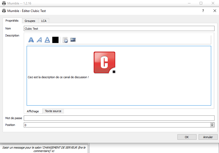Close the Éditer Clubic Test dialog
Viewport: 219px width, 153px height.
point(215,11)
